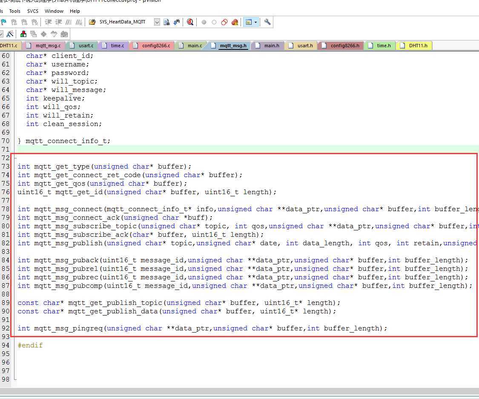479x399 pixels.
Task: Open Manage Run-Time Environment diamond icon
Action: coord(44,34)
